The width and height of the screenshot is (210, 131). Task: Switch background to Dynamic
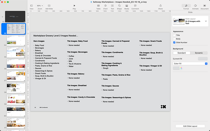[199, 53]
